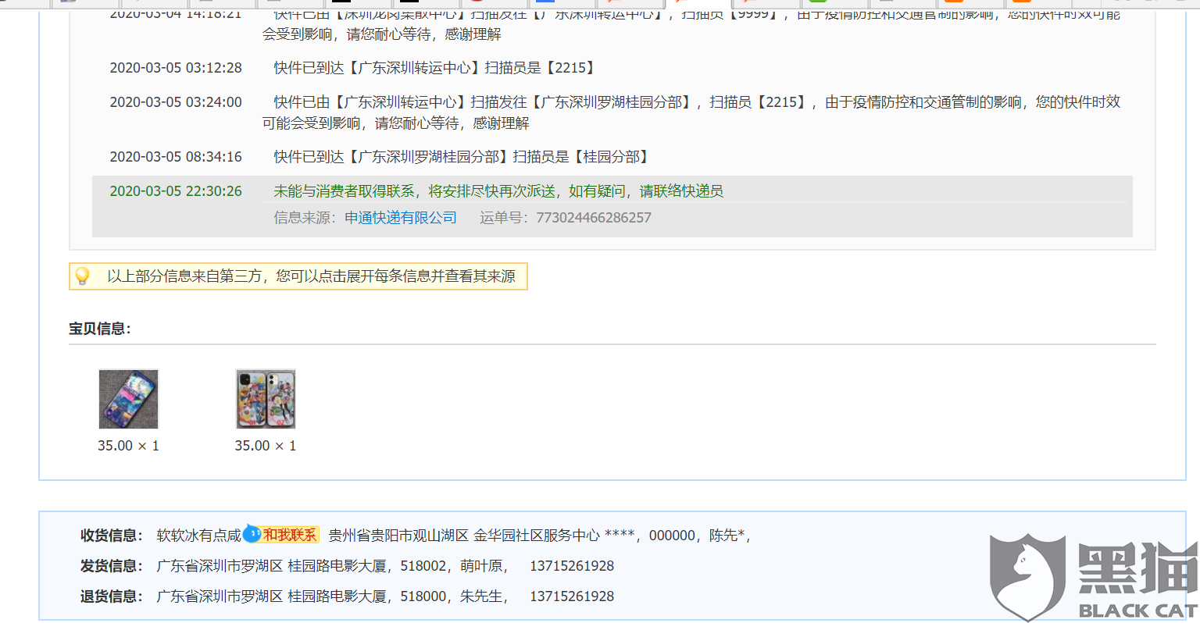Expand the 2020-03-05 08:34:16 tracking entry
Viewport: 1200px width, 623px height.
coord(461,156)
